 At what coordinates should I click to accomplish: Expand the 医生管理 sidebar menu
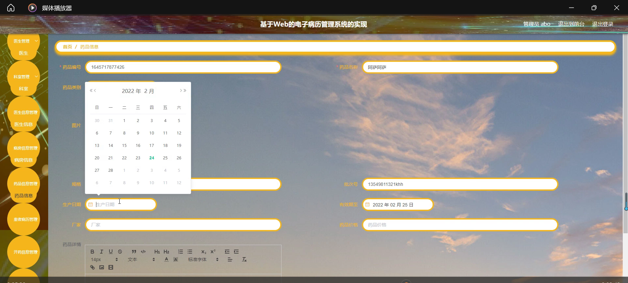(24, 41)
